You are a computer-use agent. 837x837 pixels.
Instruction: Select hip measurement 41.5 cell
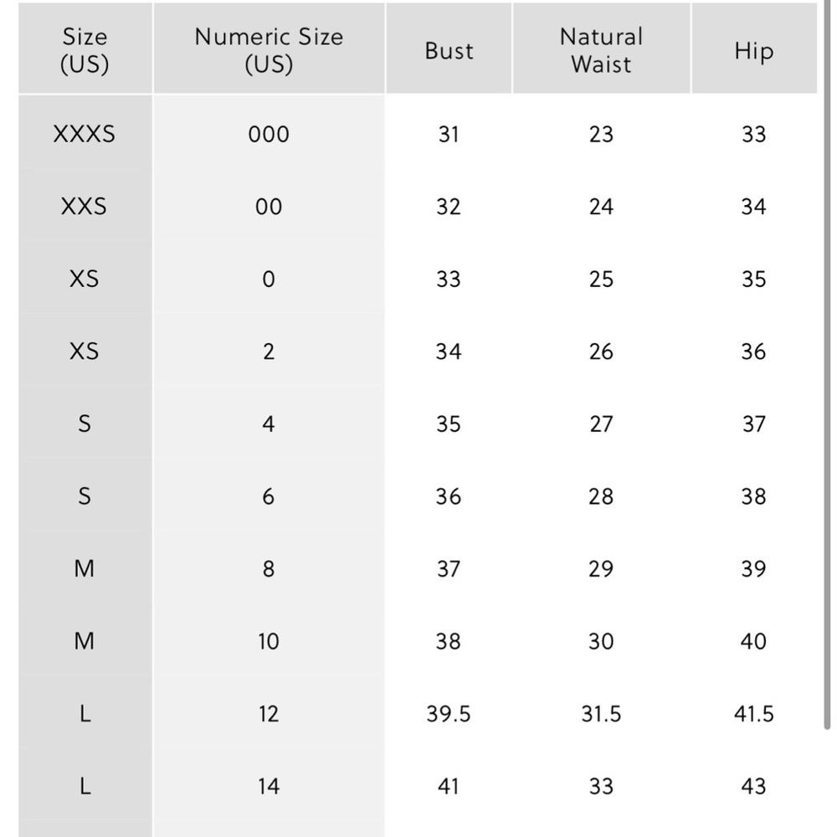[753, 714]
